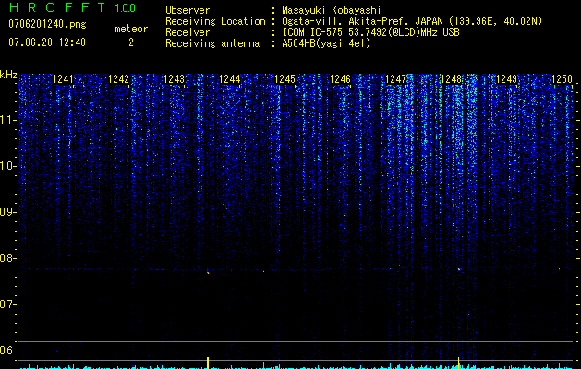Click the 1242 time marker
The image size is (581, 369).
[x=118, y=78]
